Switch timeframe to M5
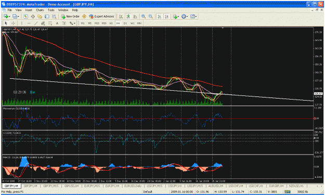The image size is (325, 195). coord(90,23)
